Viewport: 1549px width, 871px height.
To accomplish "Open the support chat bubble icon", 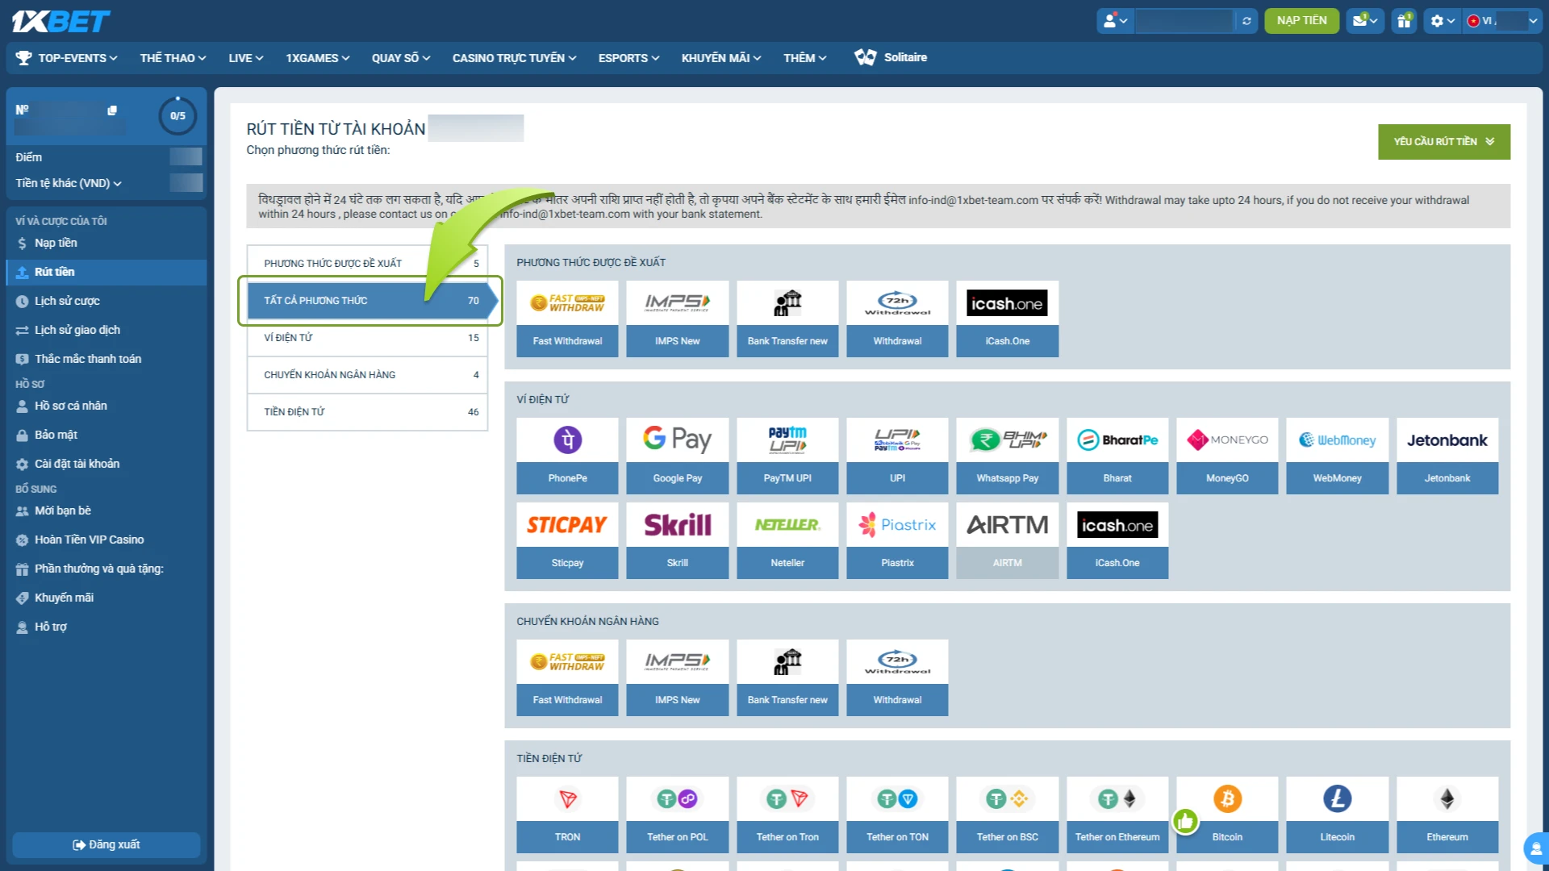I will pyautogui.click(x=1536, y=848).
